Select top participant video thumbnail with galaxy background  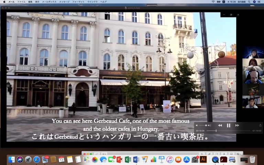[253, 53]
